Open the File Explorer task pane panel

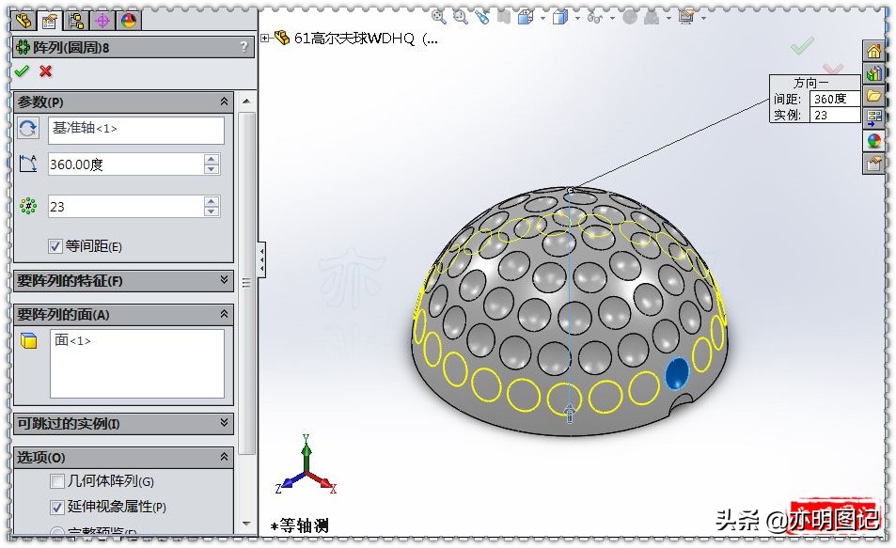[874, 94]
